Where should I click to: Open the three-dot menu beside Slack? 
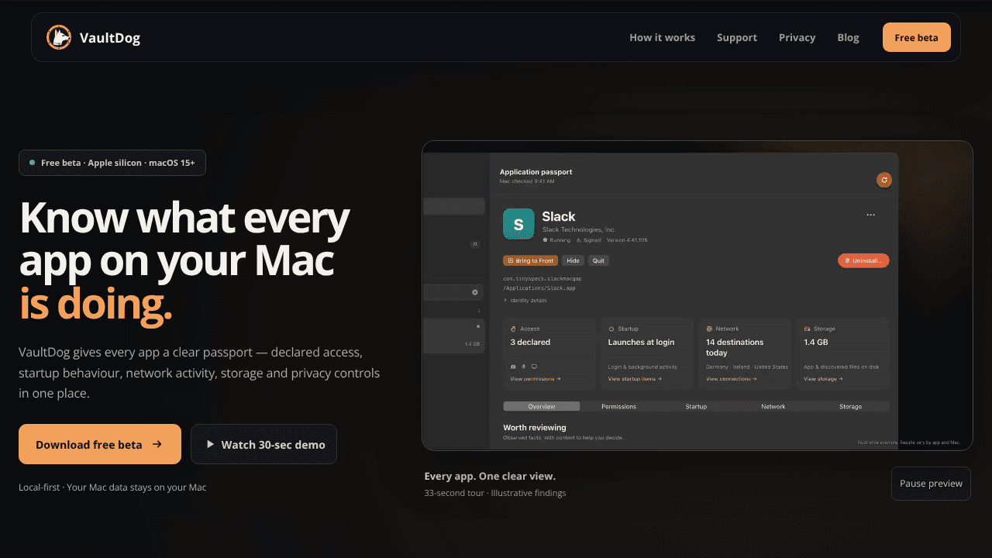870,215
